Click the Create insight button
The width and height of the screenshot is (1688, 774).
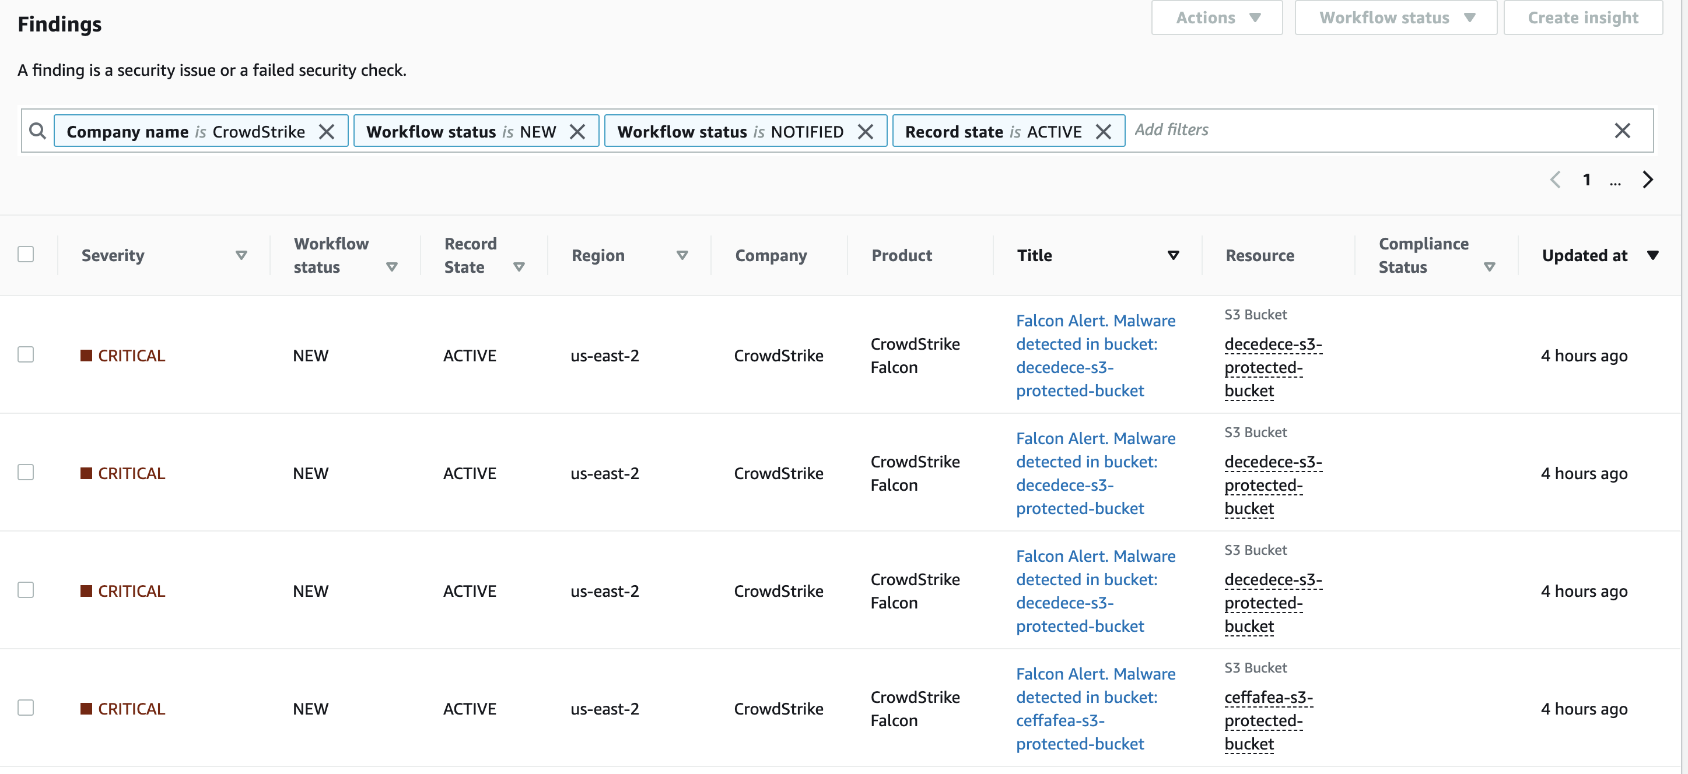[x=1583, y=17]
